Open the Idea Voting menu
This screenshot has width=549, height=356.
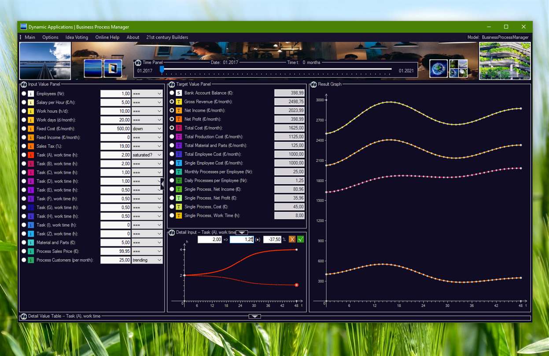77,37
